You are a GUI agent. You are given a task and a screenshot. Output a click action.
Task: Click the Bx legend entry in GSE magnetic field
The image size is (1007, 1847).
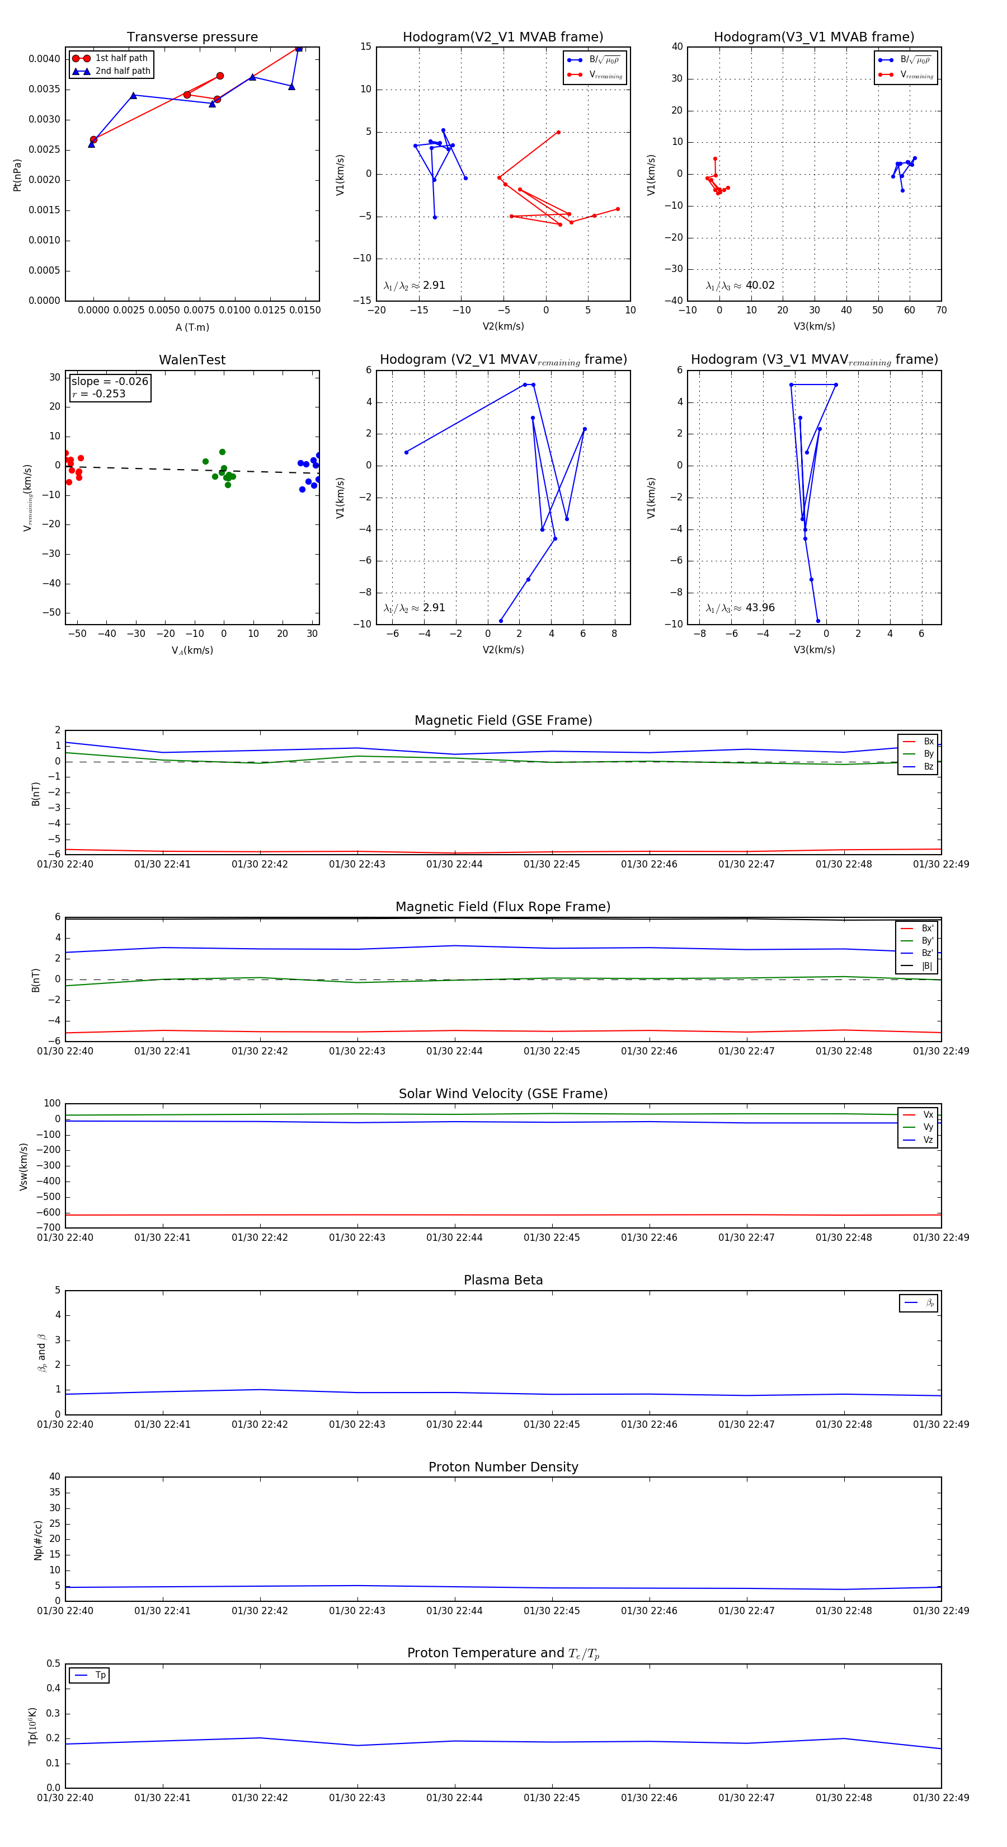pyautogui.click(x=918, y=742)
